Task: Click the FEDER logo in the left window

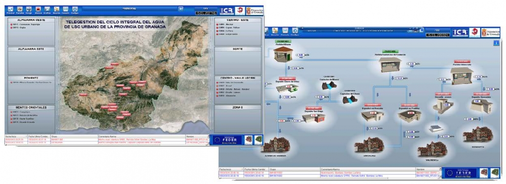Action: (x=227, y=139)
